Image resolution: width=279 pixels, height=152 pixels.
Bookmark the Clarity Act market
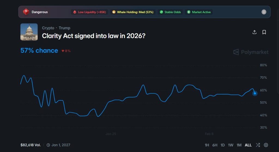click(264, 32)
